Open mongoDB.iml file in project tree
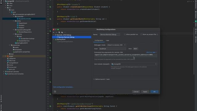The height and width of the screenshot is (111, 197). click(14, 63)
